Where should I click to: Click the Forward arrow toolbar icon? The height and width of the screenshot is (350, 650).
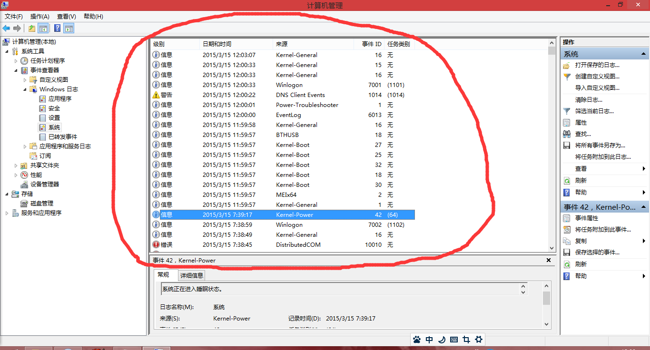point(17,29)
